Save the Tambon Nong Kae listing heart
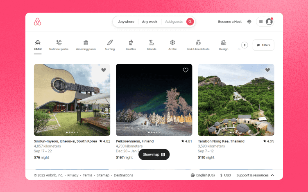 (267, 70)
